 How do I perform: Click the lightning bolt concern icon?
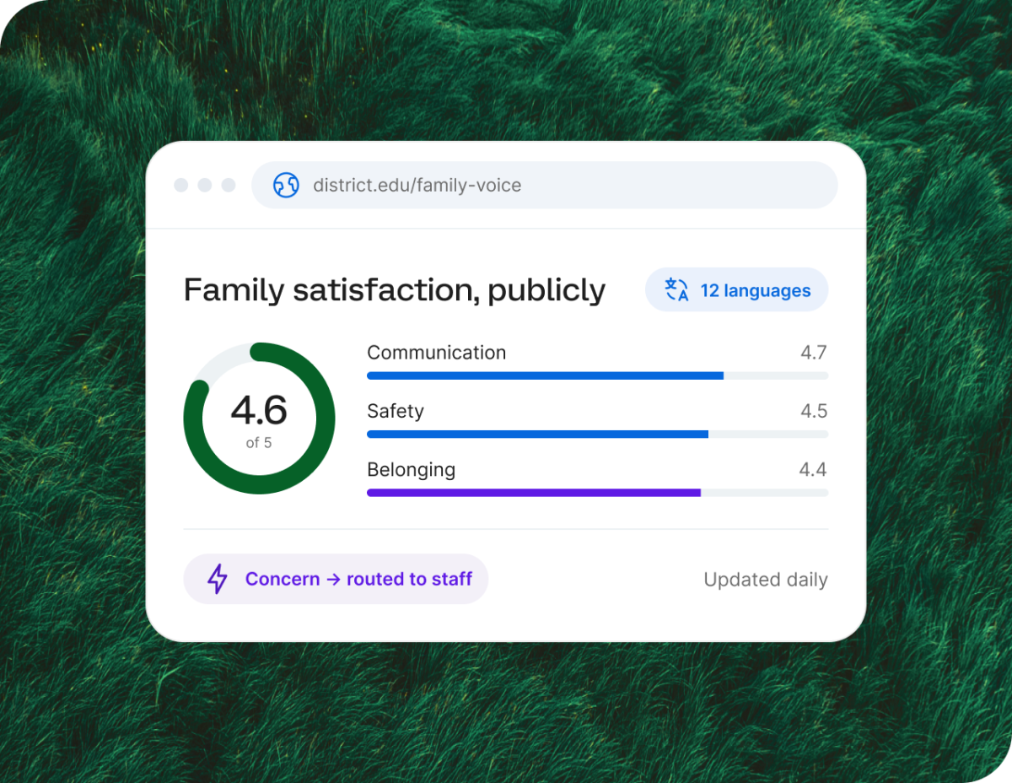point(218,579)
